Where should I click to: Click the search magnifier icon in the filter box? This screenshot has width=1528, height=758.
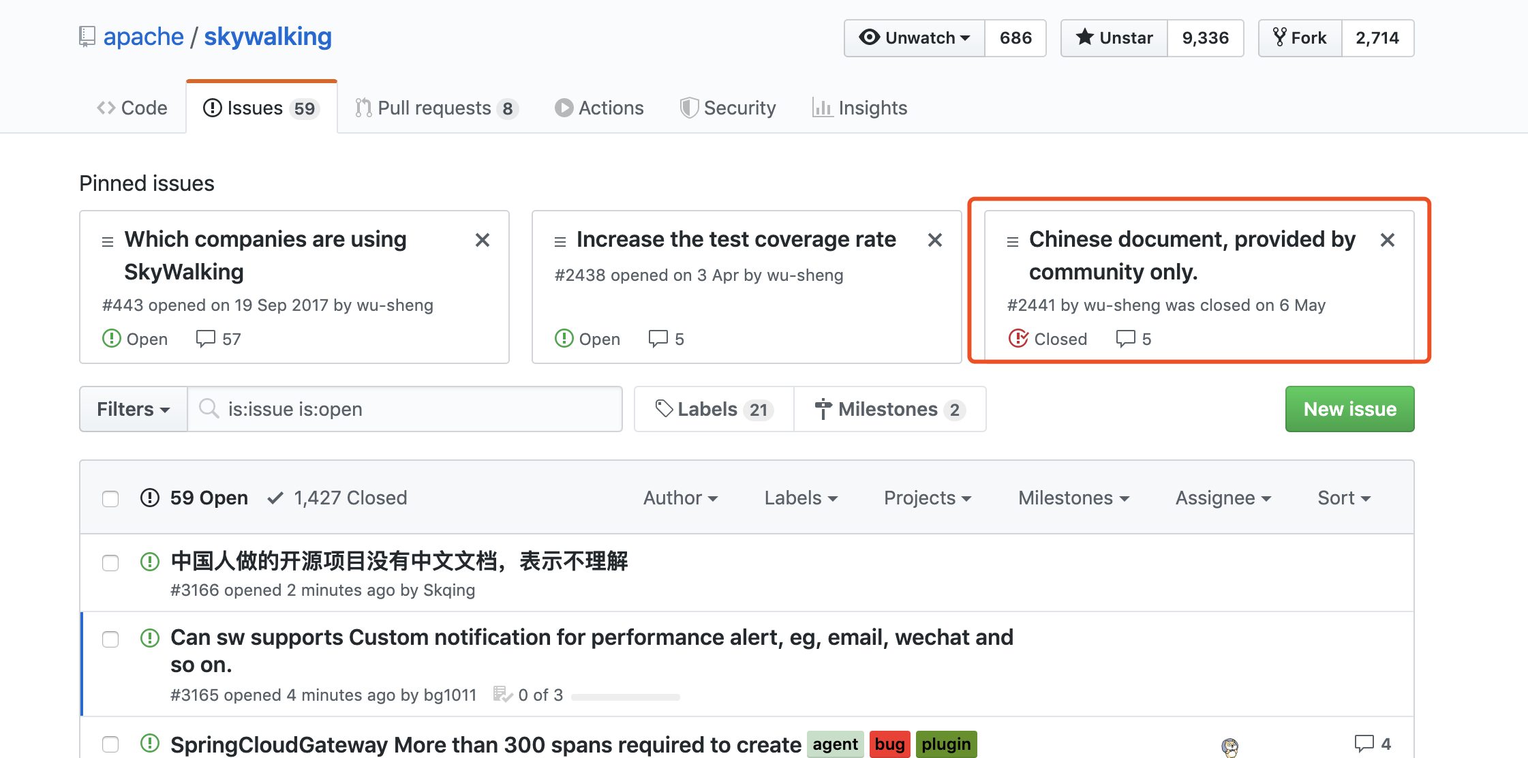(209, 409)
